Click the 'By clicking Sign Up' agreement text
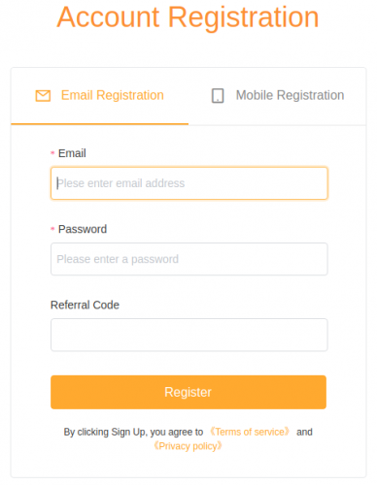 [133, 432]
